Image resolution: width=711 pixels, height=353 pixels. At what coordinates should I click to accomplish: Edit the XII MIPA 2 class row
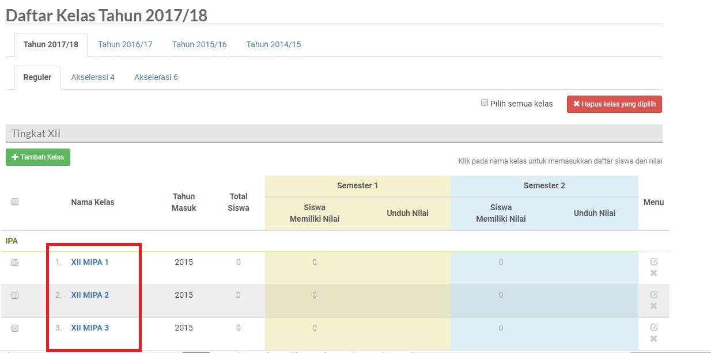(x=654, y=294)
